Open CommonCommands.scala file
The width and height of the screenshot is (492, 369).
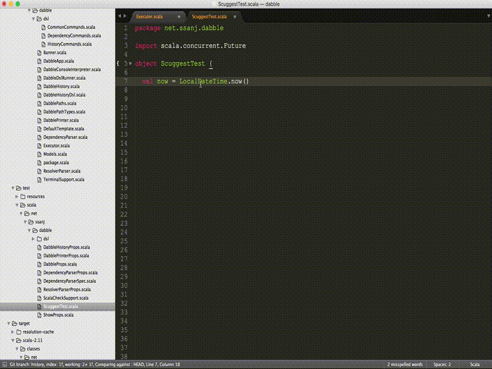pyautogui.click(x=71, y=27)
